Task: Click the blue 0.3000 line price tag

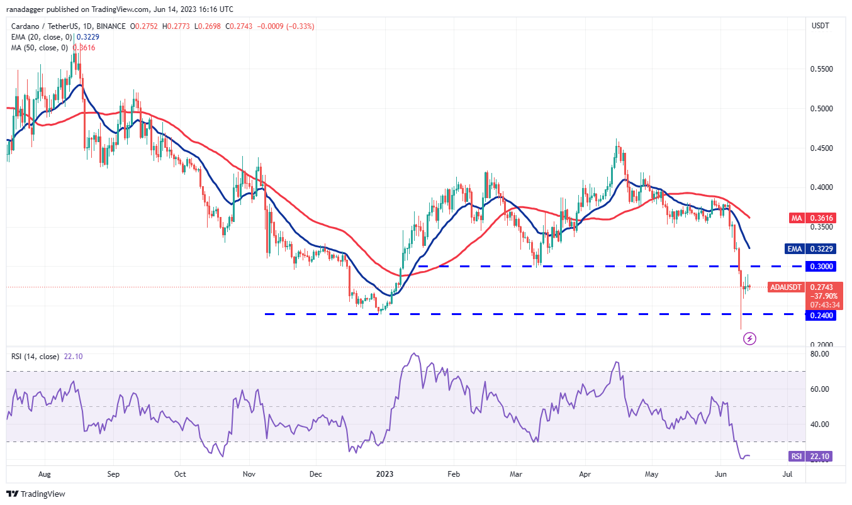Action: click(822, 267)
